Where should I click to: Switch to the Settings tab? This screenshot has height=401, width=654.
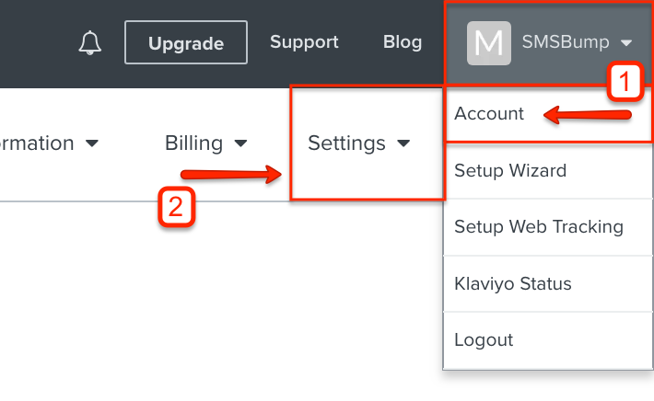(x=346, y=143)
